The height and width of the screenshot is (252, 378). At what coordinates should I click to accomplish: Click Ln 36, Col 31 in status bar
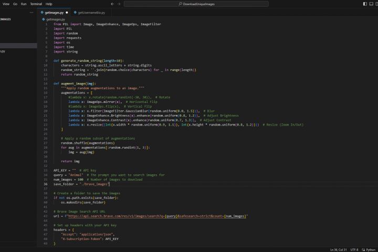coord(338,250)
